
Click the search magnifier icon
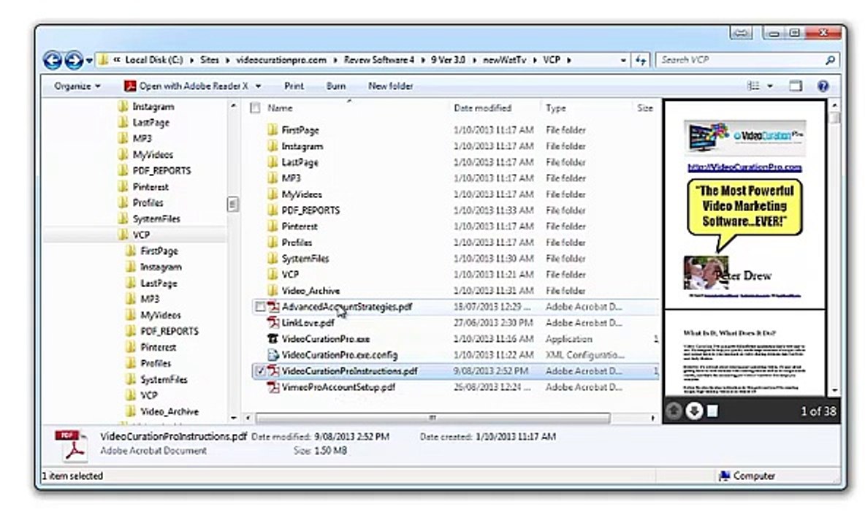coord(830,60)
